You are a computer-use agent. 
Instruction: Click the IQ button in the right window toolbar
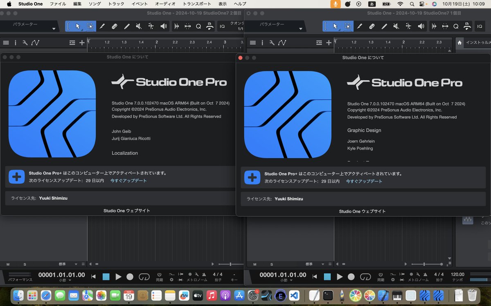(x=480, y=26)
